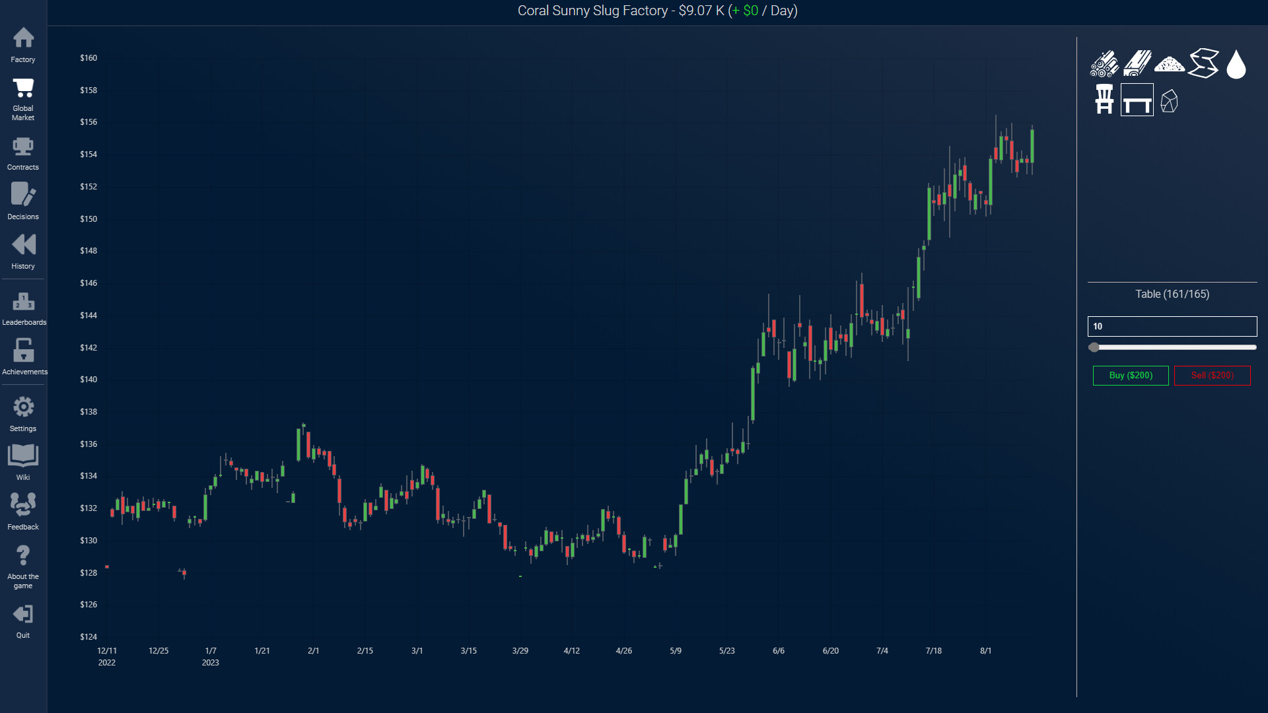
Task: Click the Sell ($200) button
Action: click(1212, 376)
